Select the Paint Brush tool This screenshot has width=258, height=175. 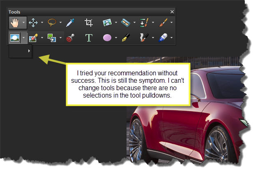tap(162, 22)
